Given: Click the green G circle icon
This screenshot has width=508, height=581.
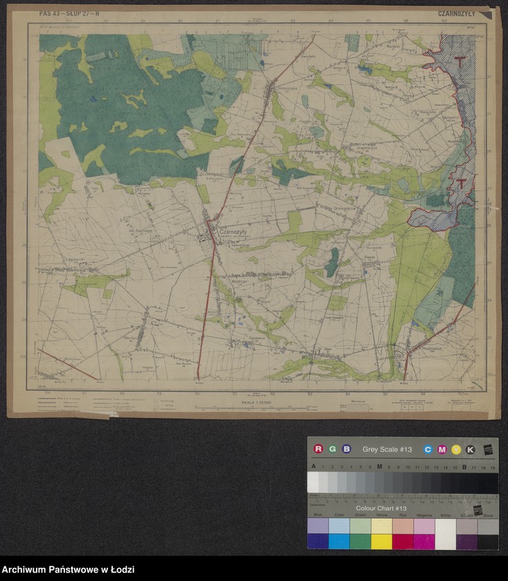Looking at the screenshot, I should pos(332,449).
